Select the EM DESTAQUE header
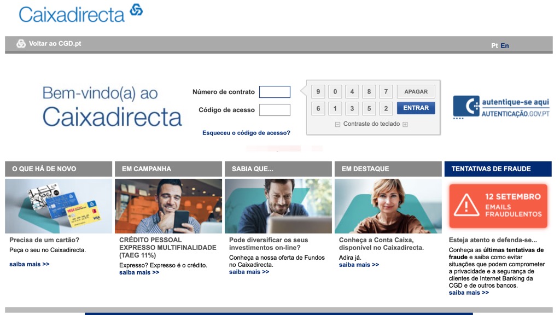 (388, 169)
